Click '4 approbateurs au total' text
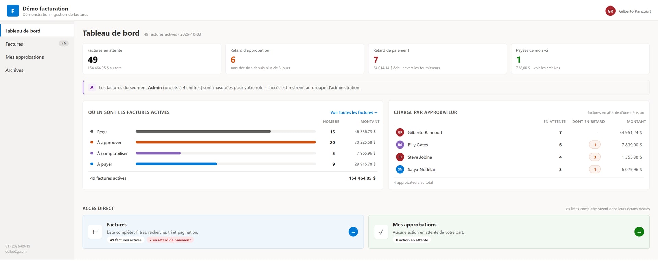Viewport: 658px width, 261px height. (x=413, y=182)
